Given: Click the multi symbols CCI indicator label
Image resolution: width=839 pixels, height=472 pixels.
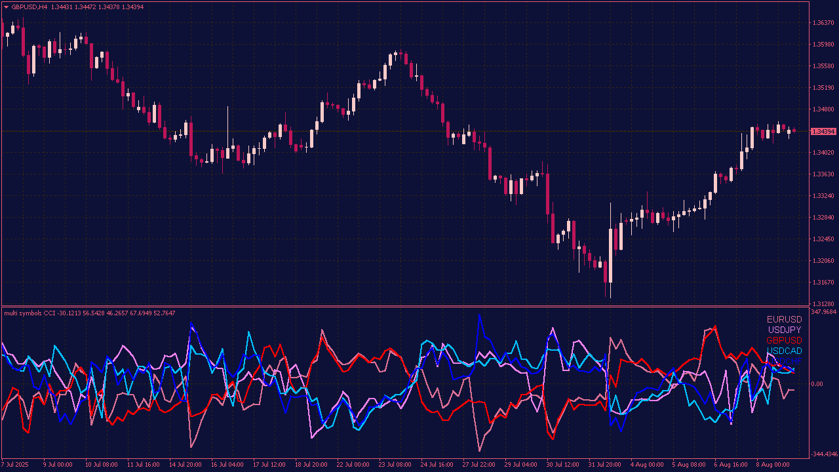Looking at the screenshot, I should tap(30, 313).
